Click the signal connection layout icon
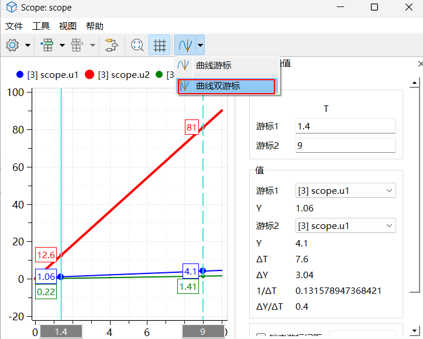The width and height of the screenshot is (423, 339). point(111,45)
